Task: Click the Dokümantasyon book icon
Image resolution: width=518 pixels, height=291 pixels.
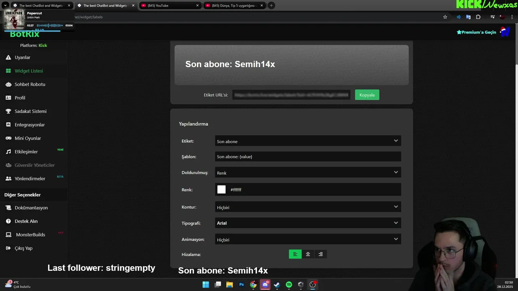Action: coord(8,208)
